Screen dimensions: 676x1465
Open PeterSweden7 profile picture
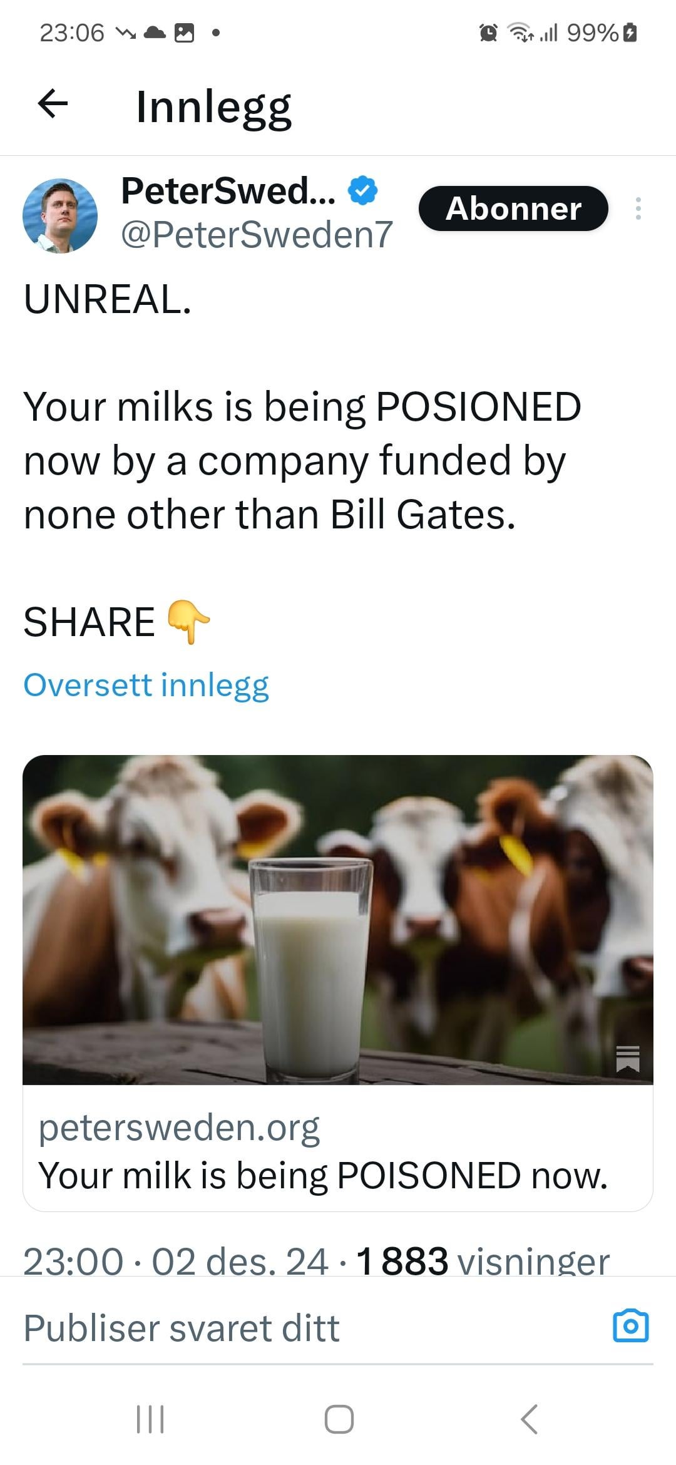point(60,215)
